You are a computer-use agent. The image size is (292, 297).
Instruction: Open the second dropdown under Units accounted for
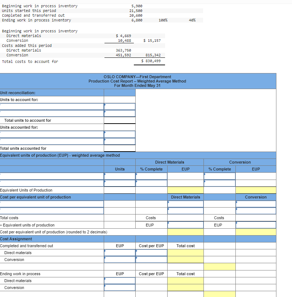(105, 140)
